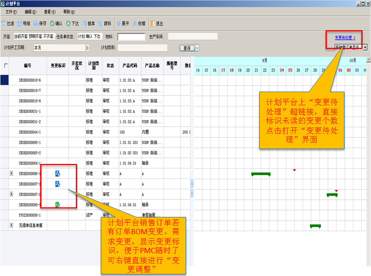Open dropdown arrow beside 查询 button
This screenshot has width=371, height=276.
197,48
